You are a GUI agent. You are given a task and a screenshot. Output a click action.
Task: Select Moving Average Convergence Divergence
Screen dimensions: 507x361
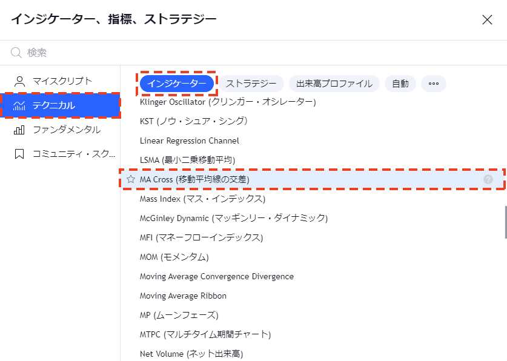[x=216, y=276]
